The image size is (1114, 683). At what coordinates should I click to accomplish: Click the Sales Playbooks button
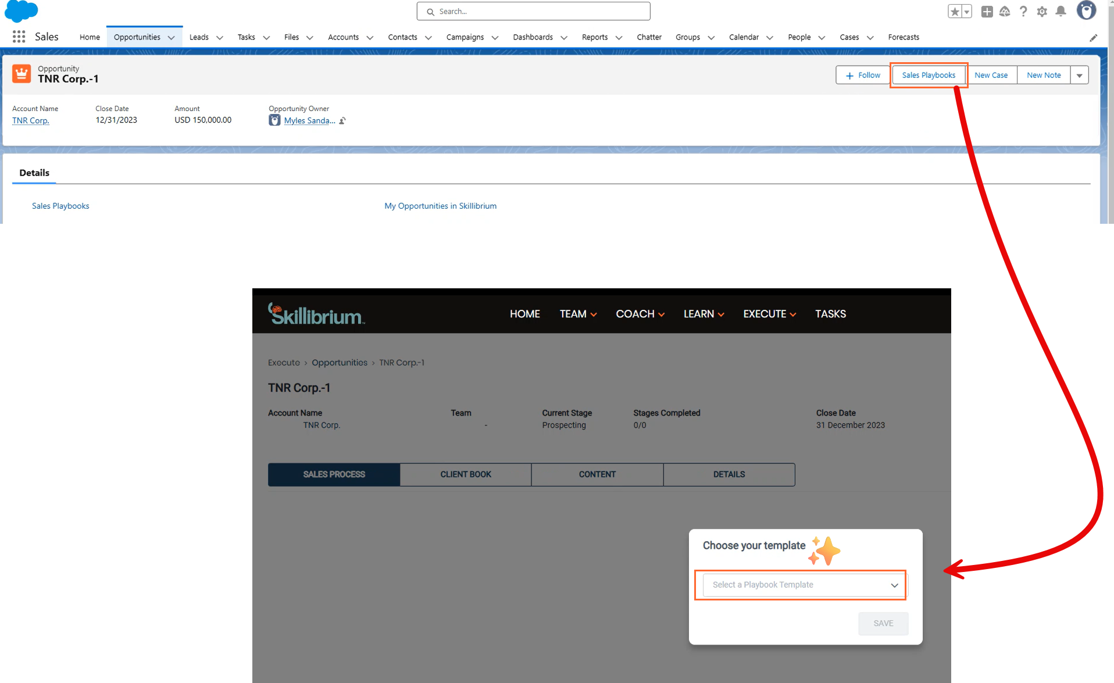point(929,75)
